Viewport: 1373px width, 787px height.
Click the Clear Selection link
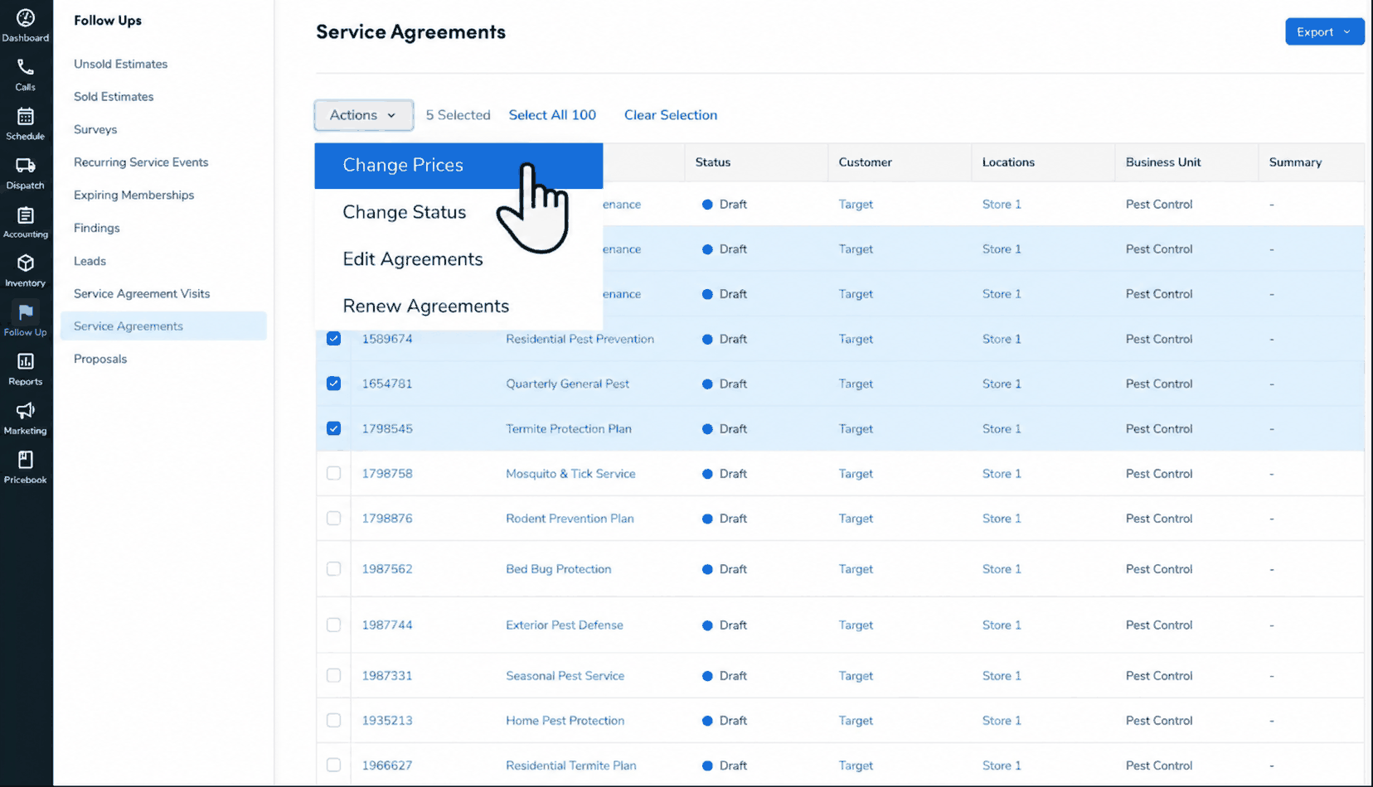pos(671,115)
